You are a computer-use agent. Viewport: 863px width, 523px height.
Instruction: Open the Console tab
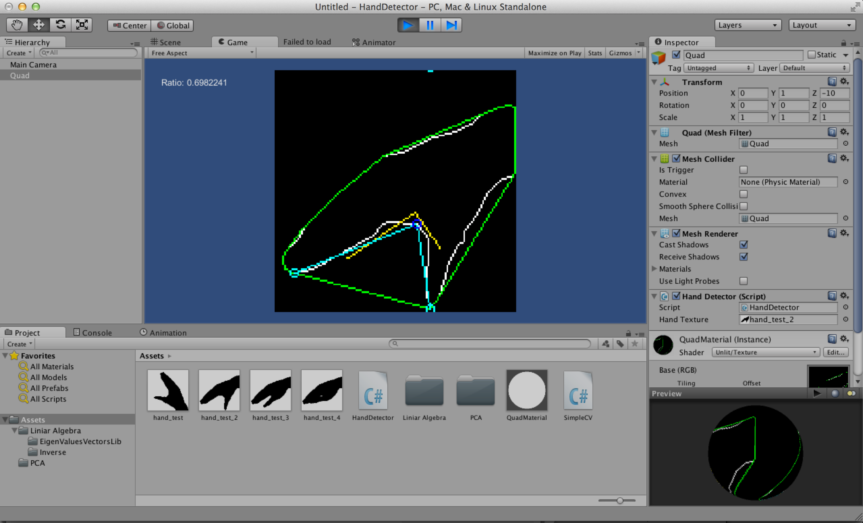93,333
